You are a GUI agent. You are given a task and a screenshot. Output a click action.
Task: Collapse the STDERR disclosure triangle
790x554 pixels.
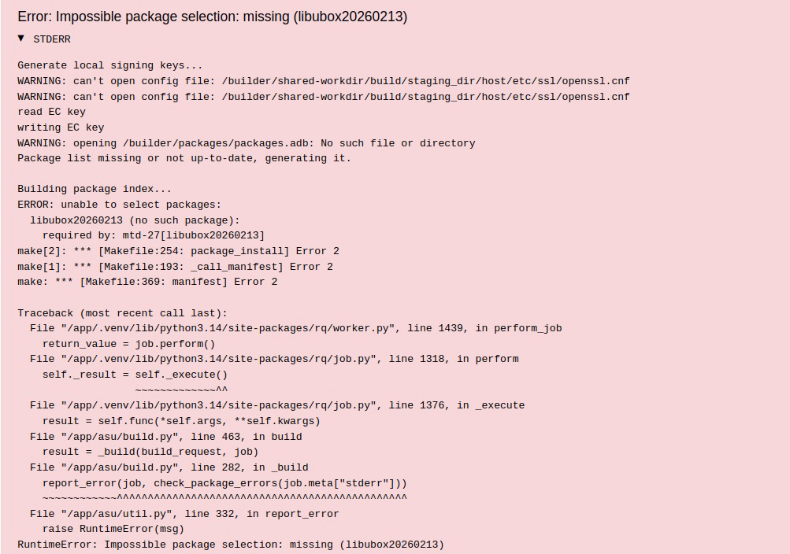pos(21,38)
